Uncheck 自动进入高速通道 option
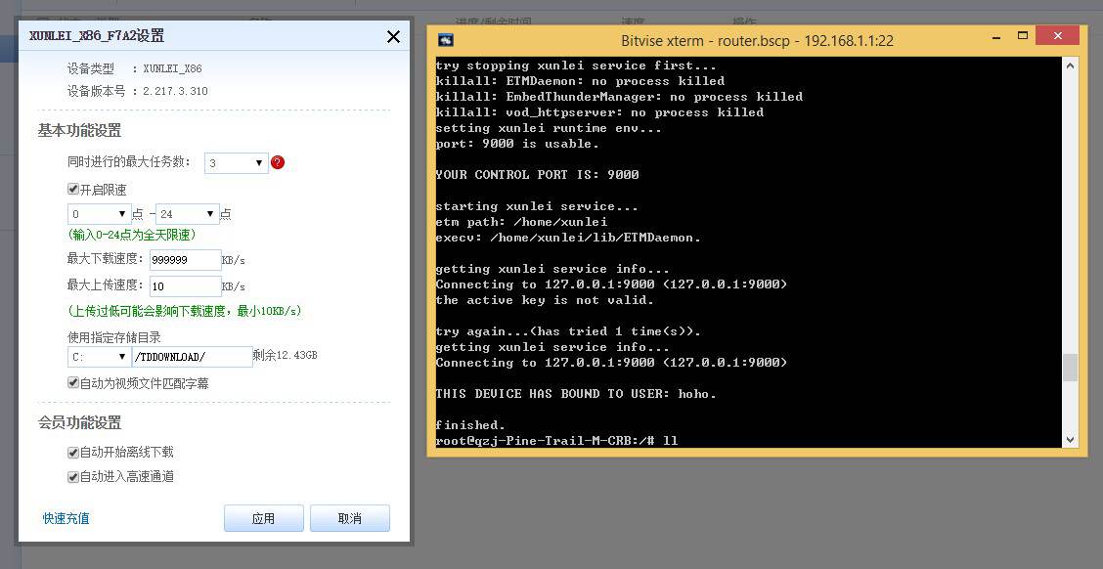 [x=72, y=476]
